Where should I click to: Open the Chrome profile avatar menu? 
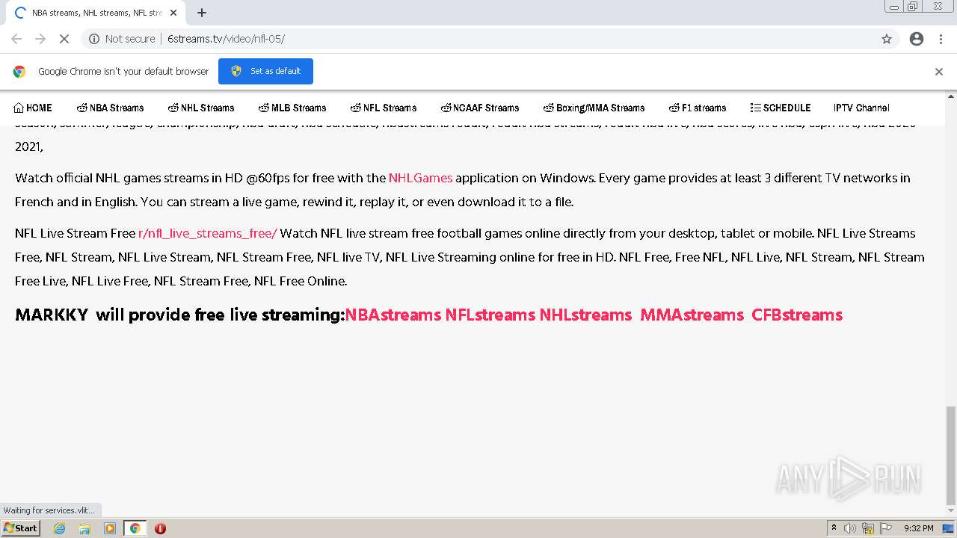(917, 39)
